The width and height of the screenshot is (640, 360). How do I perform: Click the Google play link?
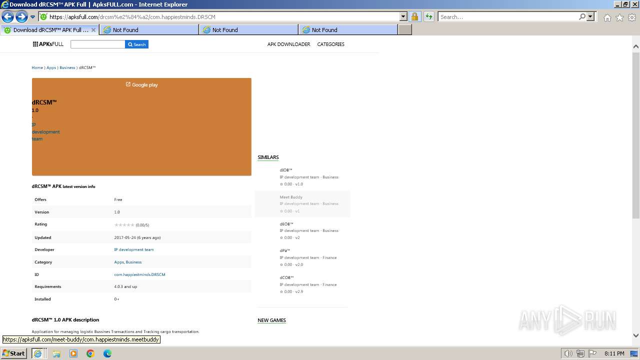141,84
